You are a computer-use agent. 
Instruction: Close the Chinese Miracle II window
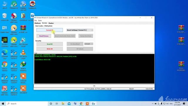click(152, 18)
